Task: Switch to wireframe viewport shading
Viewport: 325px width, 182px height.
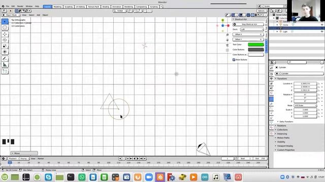Action: [253, 15]
